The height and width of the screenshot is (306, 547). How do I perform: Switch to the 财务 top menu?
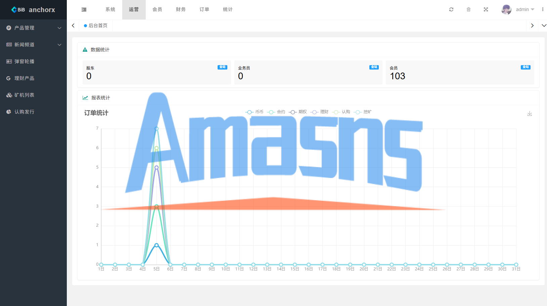(x=181, y=9)
